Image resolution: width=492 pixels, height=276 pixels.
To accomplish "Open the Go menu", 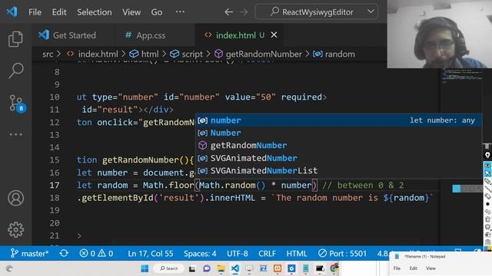I will tap(157, 12).
